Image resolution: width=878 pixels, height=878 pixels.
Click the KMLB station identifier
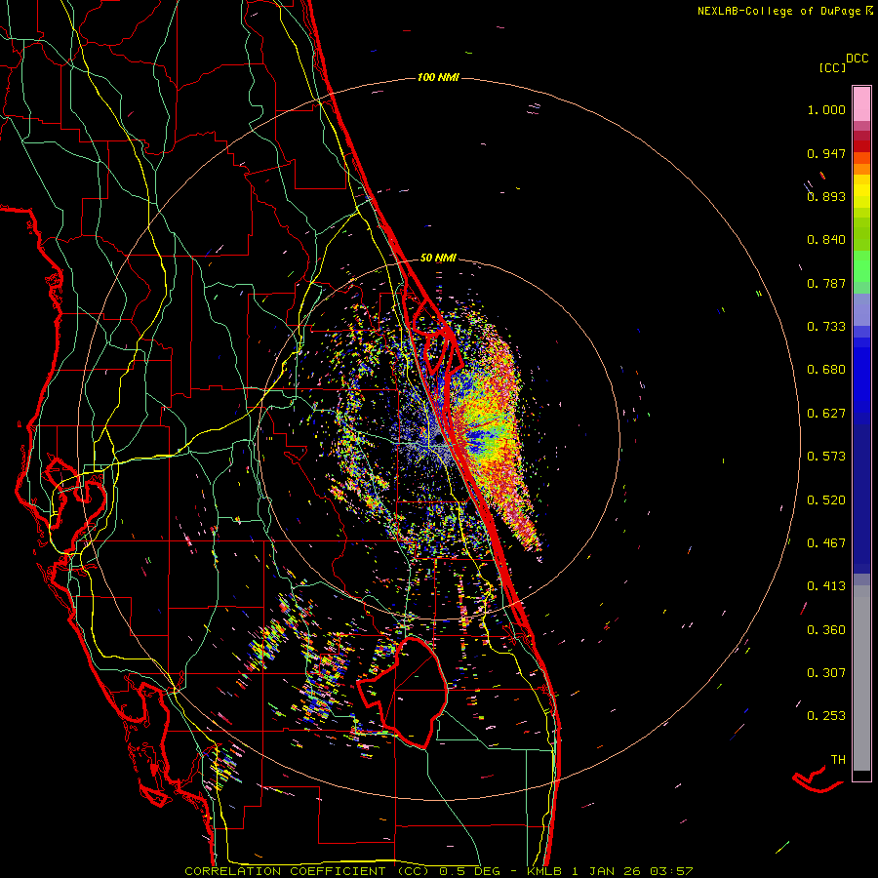pos(544,871)
